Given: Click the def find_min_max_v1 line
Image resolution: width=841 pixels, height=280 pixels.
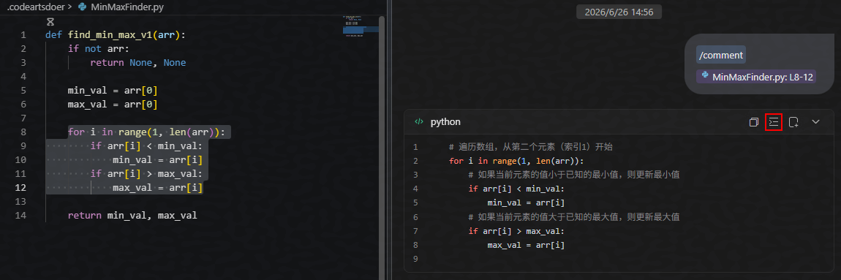Looking at the screenshot, I should click(x=116, y=35).
